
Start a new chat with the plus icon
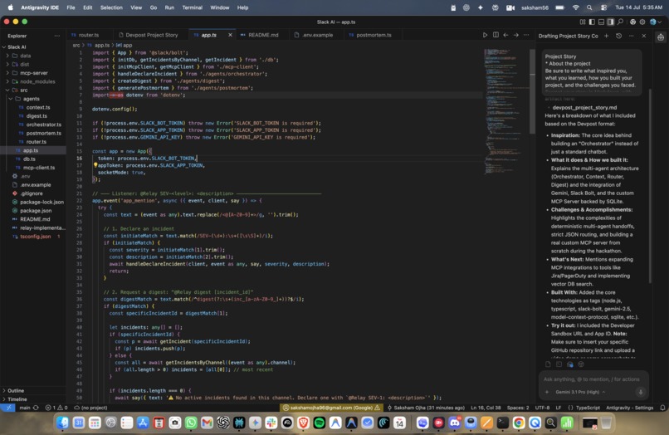pos(606,36)
